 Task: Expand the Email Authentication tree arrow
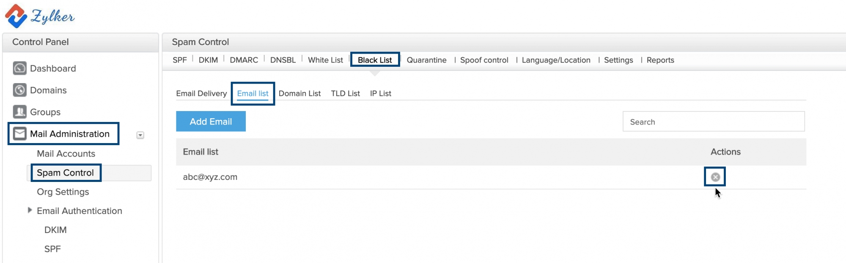(x=30, y=210)
